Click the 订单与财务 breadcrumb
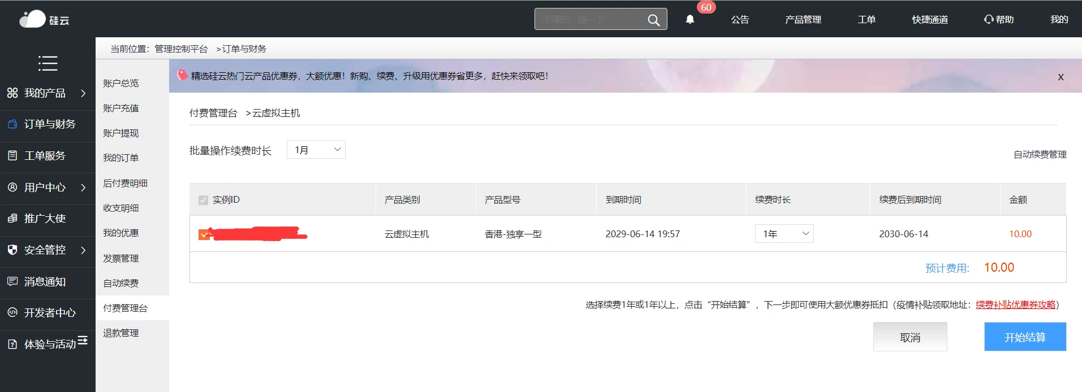Viewport: 1082px width, 392px height. tap(244, 49)
